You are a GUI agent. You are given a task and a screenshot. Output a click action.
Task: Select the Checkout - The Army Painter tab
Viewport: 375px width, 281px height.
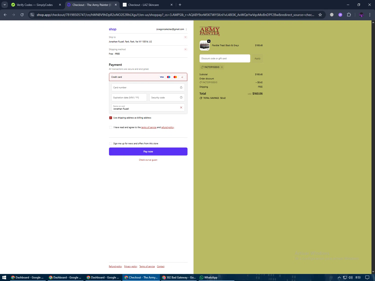click(91, 5)
